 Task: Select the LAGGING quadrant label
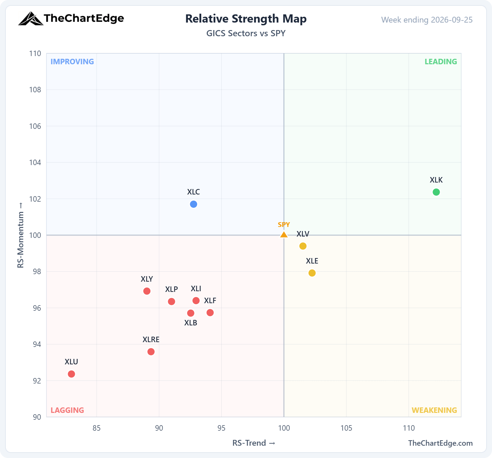(x=67, y=410)
